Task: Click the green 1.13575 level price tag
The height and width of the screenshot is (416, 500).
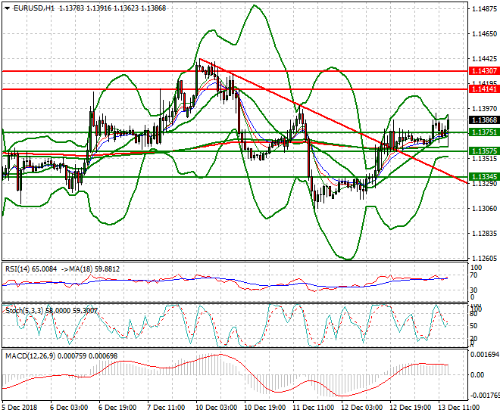Action: [483, 151]
